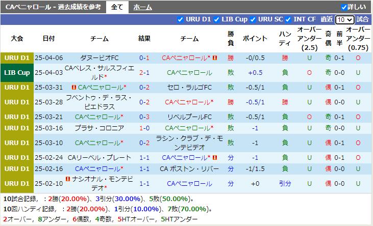Toggle the 詳しい checkbox
The width and height of the screenshot is (373, 226).
(x=344, y=7)
